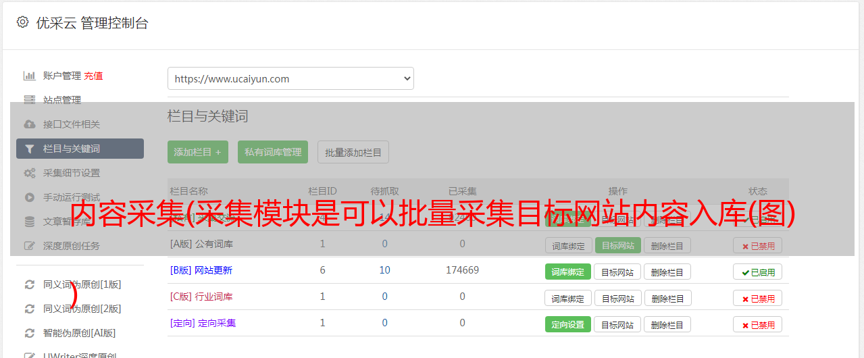Image resolution: width=864 pixels, height=358 pixels.
Task: Click the 操作 column header
Action: [x=617, y=191]
